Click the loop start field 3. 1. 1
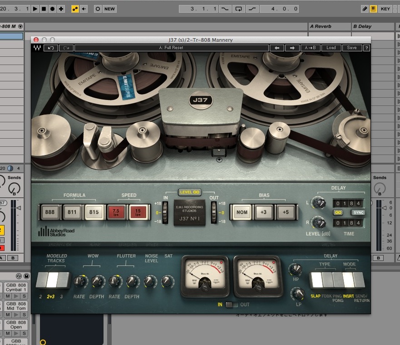The width and height of the screenshot is (400, 345). pyautogui.click(x=198, y=9)
